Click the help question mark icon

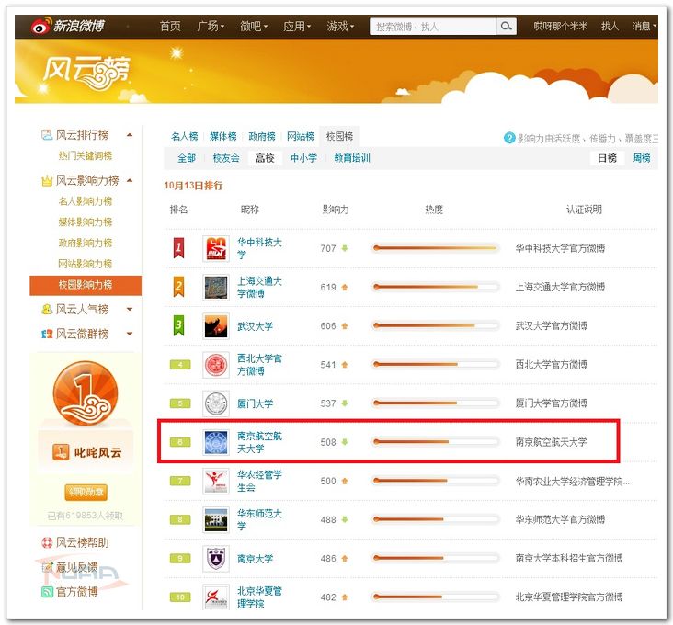[509, 138]
